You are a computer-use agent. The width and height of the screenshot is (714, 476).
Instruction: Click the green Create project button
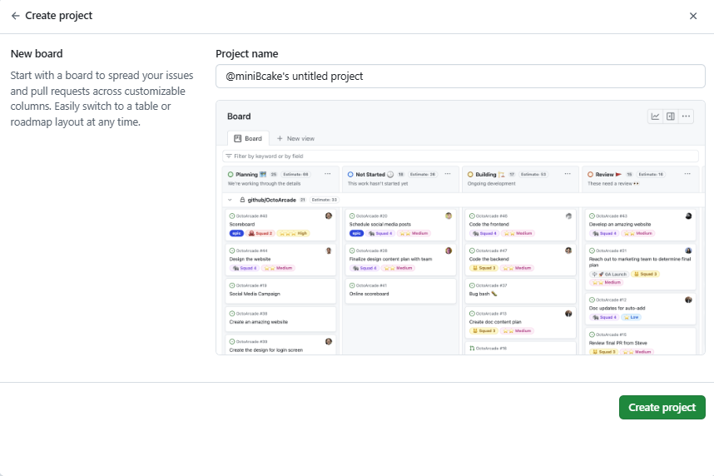[662, 407]
